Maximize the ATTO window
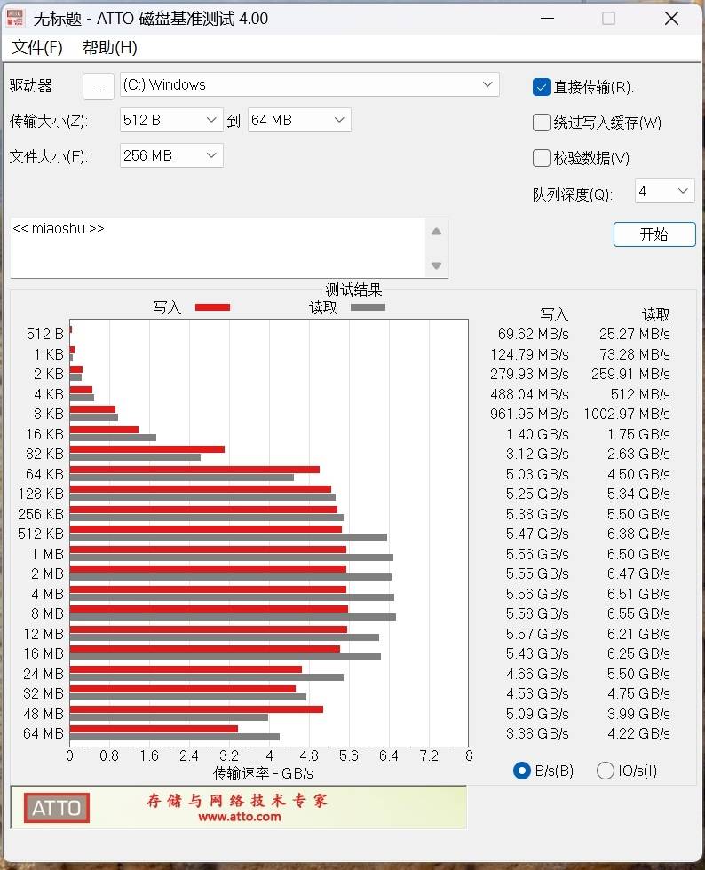This screenshot has height=870, width=705. tap(608, 19)
